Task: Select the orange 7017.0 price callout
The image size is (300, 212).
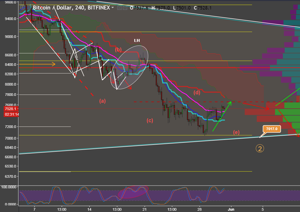Action: [x=272, y=129]
